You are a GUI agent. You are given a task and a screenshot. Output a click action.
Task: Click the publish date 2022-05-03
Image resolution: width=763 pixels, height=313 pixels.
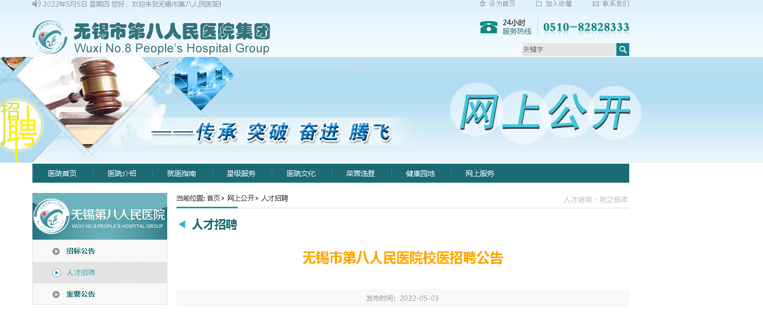pos(419,298)
